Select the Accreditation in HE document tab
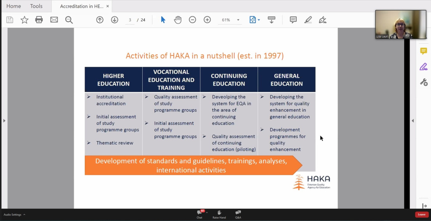Screen dimensions: 431x221 point(82,6)
